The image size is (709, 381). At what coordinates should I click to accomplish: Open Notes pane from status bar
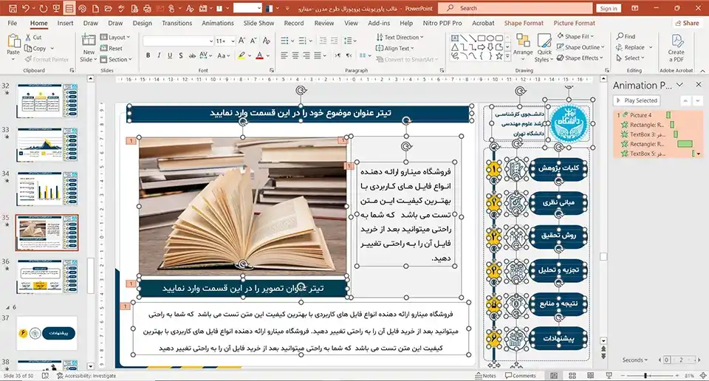point(486,376)
